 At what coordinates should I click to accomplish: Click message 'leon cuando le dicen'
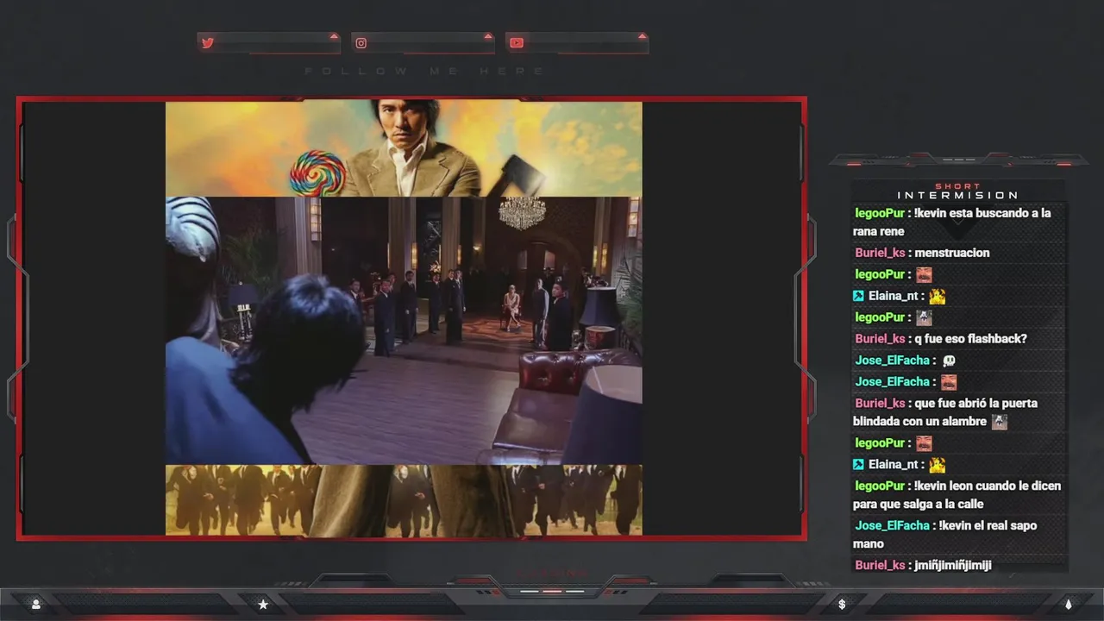tap(957, 495)
